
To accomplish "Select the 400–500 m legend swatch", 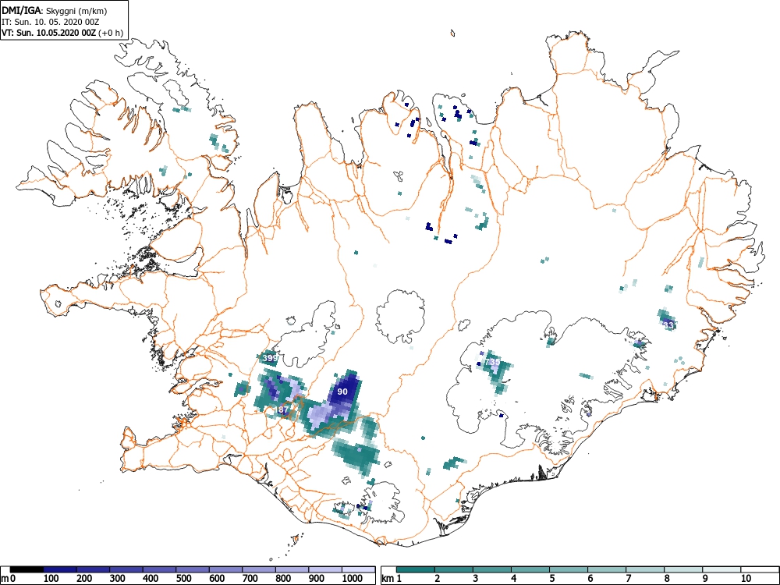I will pos(159,569).
